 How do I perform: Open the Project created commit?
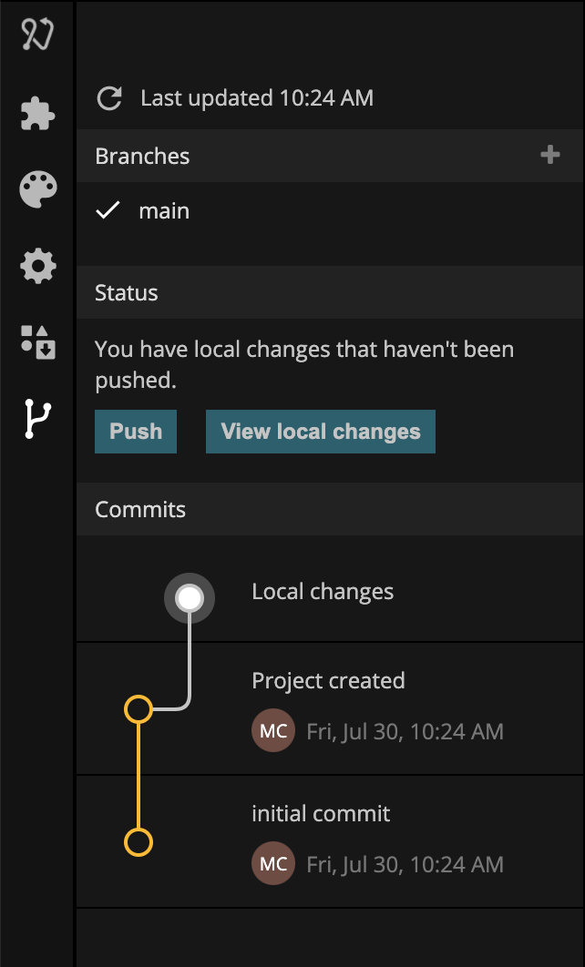pos(330,708)
